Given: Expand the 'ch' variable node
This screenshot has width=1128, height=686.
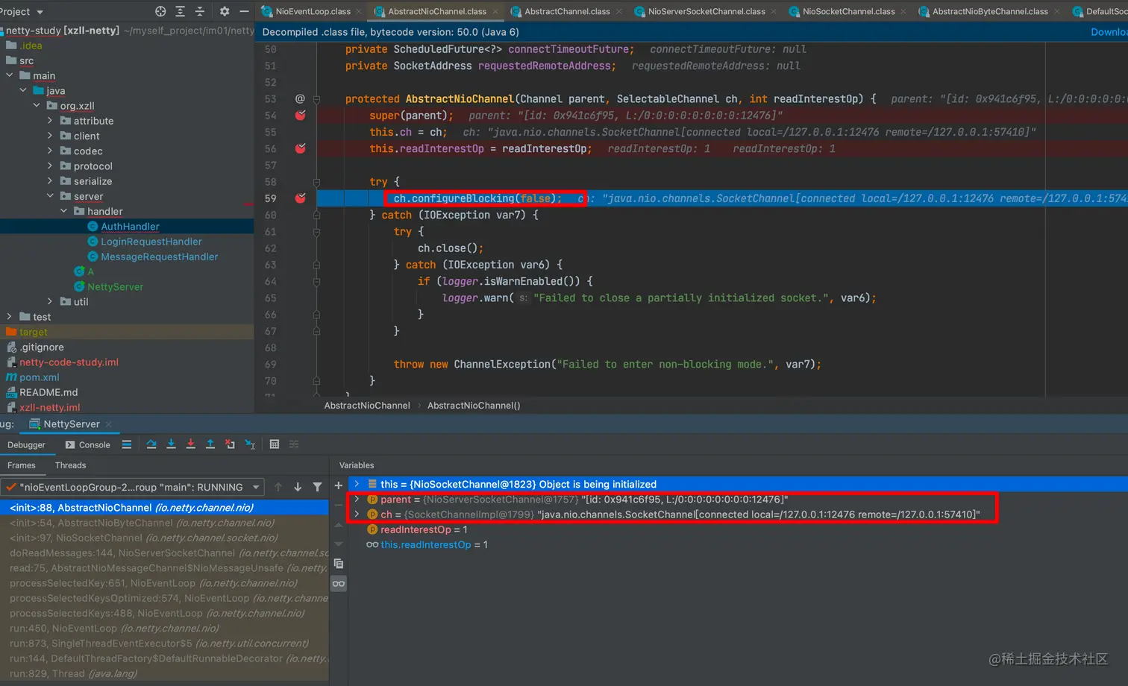Looking at the screenshot, I should (357, 514).
